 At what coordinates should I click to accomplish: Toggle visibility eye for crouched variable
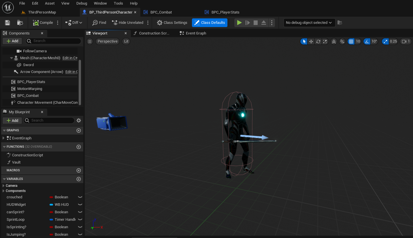coord(80,197)
